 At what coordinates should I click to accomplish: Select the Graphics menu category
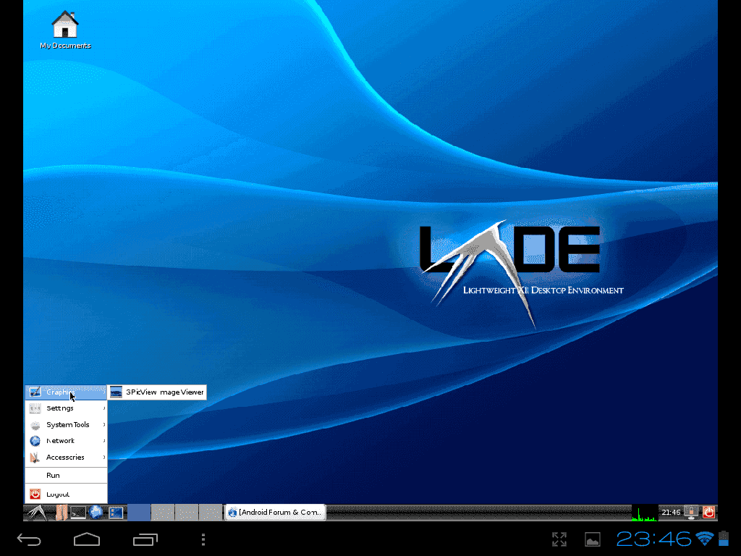click(x=66, y=392)
